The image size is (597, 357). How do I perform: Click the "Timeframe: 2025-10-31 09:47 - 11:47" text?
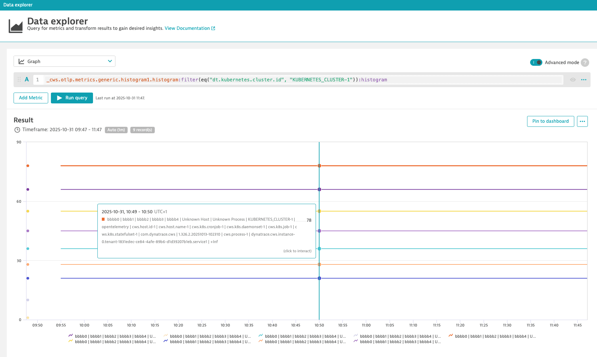(62, 130)
